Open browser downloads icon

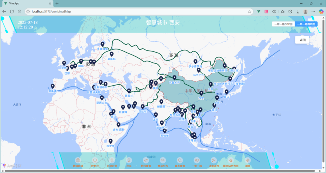pyautogui.click(x=298, y=12)
